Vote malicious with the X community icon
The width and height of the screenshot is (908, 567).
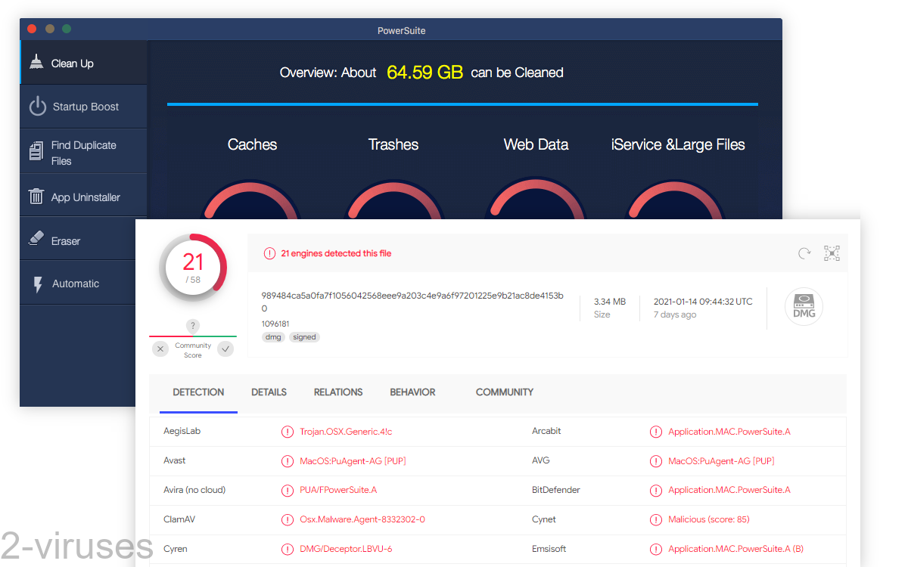[x=160, y=349]
